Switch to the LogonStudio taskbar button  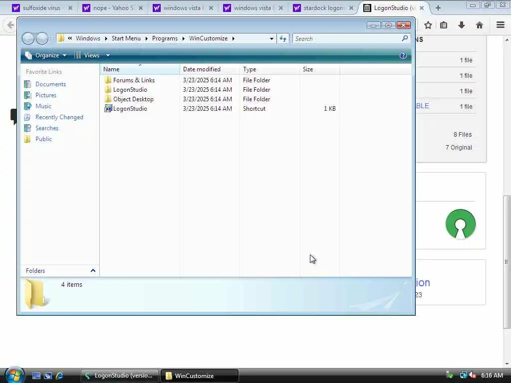(x=120, y=376)
